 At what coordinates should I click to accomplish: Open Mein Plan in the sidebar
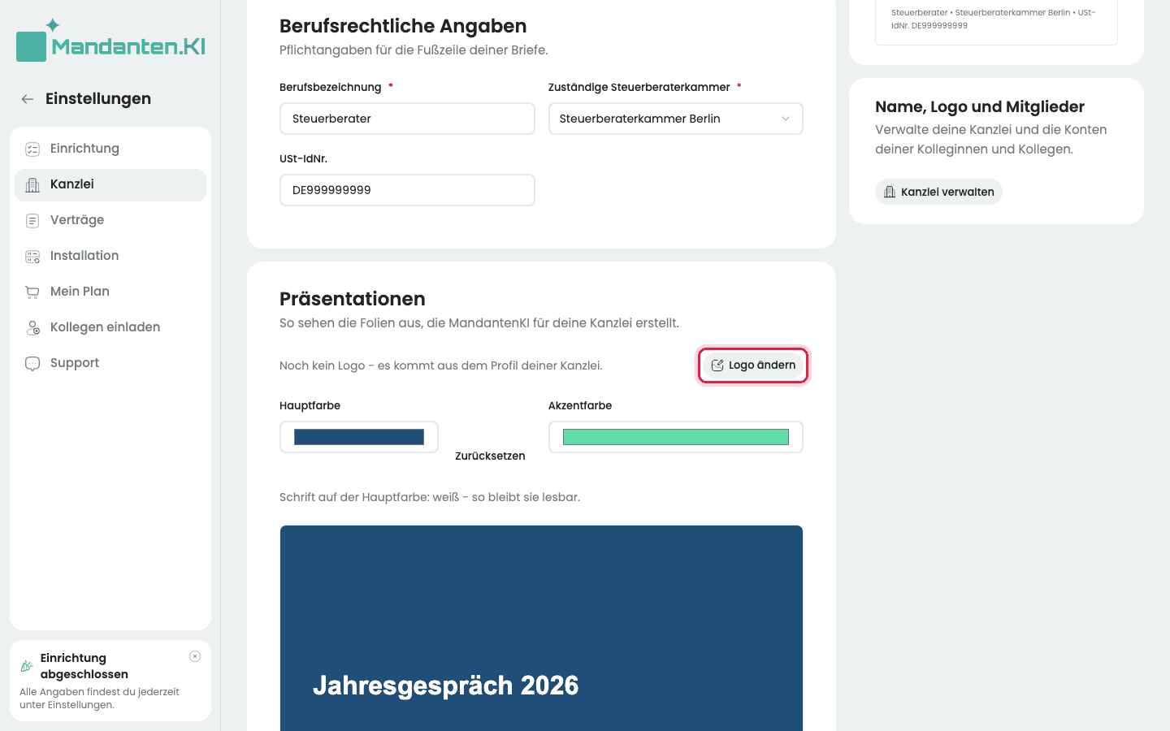click(110, 292)
